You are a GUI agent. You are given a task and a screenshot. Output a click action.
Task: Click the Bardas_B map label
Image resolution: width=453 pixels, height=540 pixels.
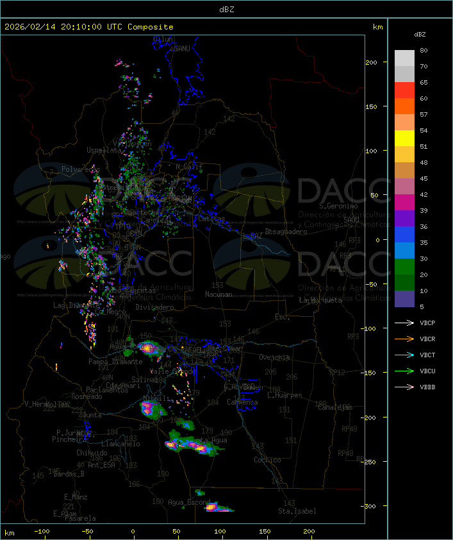point(69,474)
